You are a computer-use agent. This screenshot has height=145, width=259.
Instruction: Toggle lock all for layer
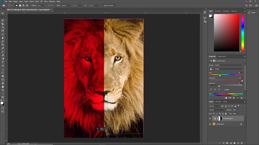point(226,114)
